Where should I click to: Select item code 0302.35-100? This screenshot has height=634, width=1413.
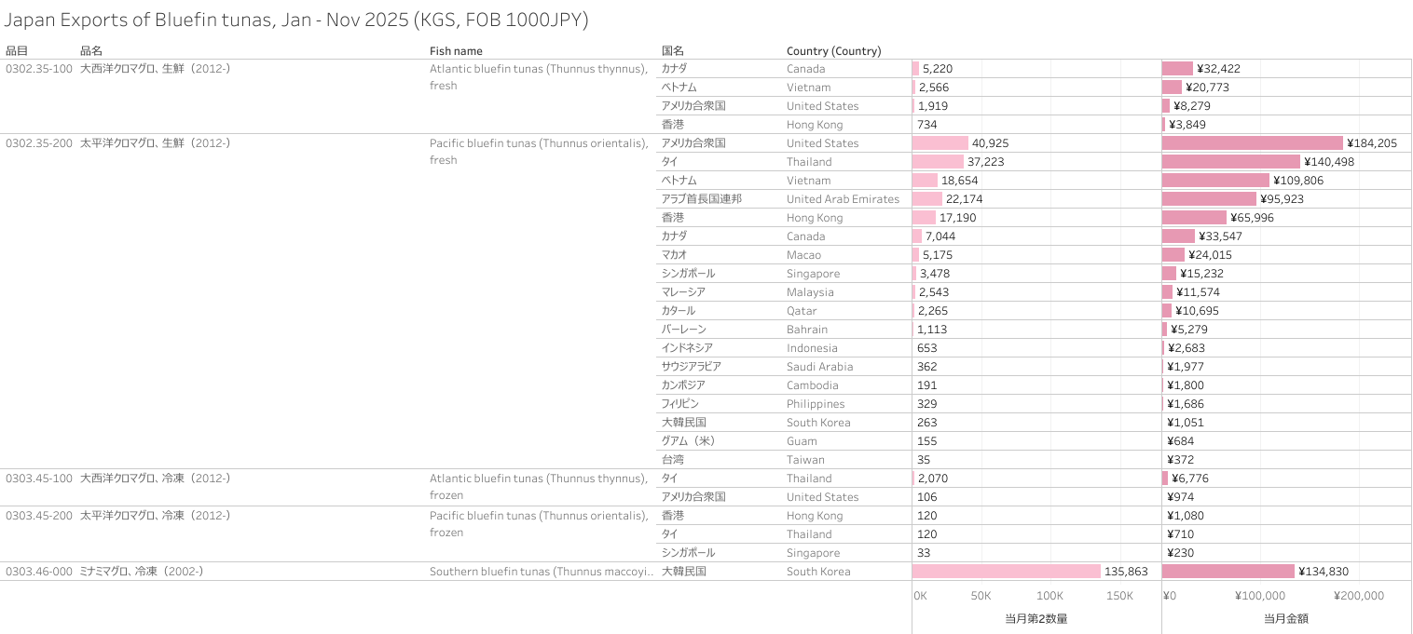pyautogui.click(x=39, y=69)
